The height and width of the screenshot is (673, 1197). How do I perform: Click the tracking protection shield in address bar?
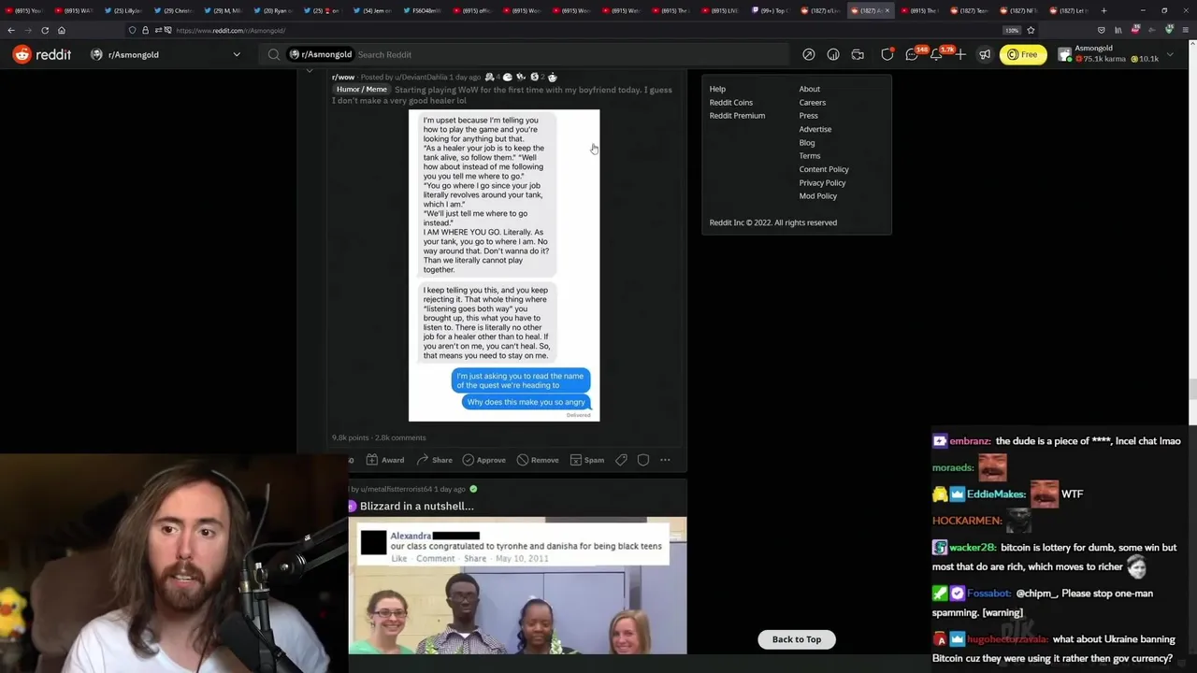[x=134, y=30]
